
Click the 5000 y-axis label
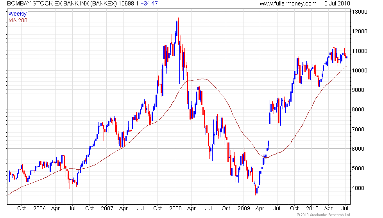(x=358, y=168)
